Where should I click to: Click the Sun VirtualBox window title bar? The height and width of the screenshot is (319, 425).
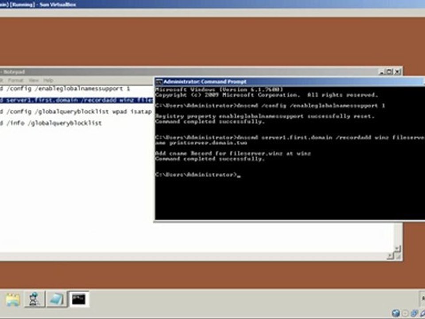tap(212, 4)
